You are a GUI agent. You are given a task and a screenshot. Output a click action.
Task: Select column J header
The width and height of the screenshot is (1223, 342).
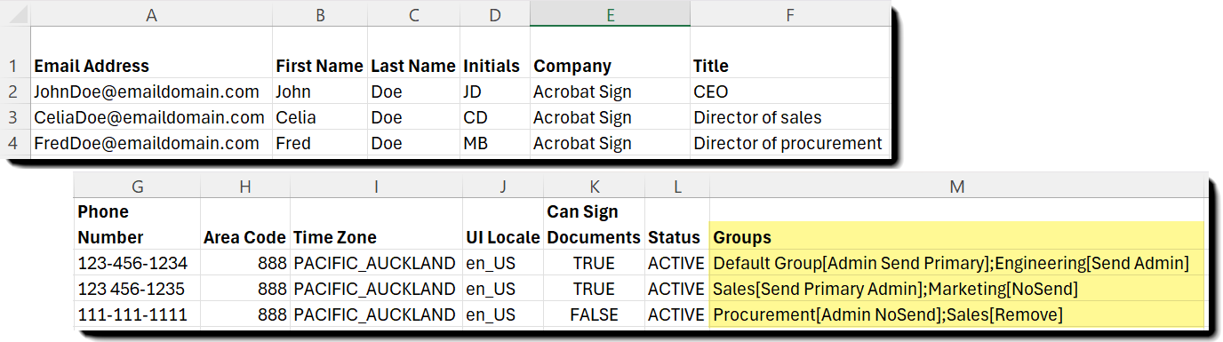pyautogui.click(x=502, y=187)
